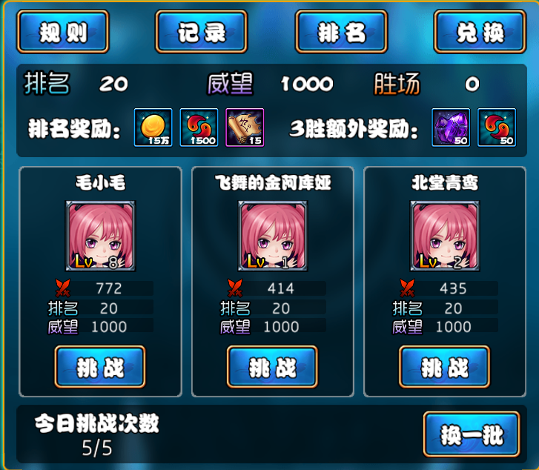Challenge 北堂青鸾 with 挑战 button
The height and width of the screenshot is (470, 539).
[x=444, y=367]
